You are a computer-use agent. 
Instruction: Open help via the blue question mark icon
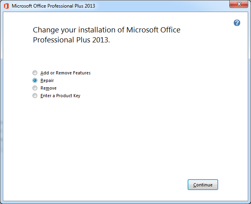point(237,23)
